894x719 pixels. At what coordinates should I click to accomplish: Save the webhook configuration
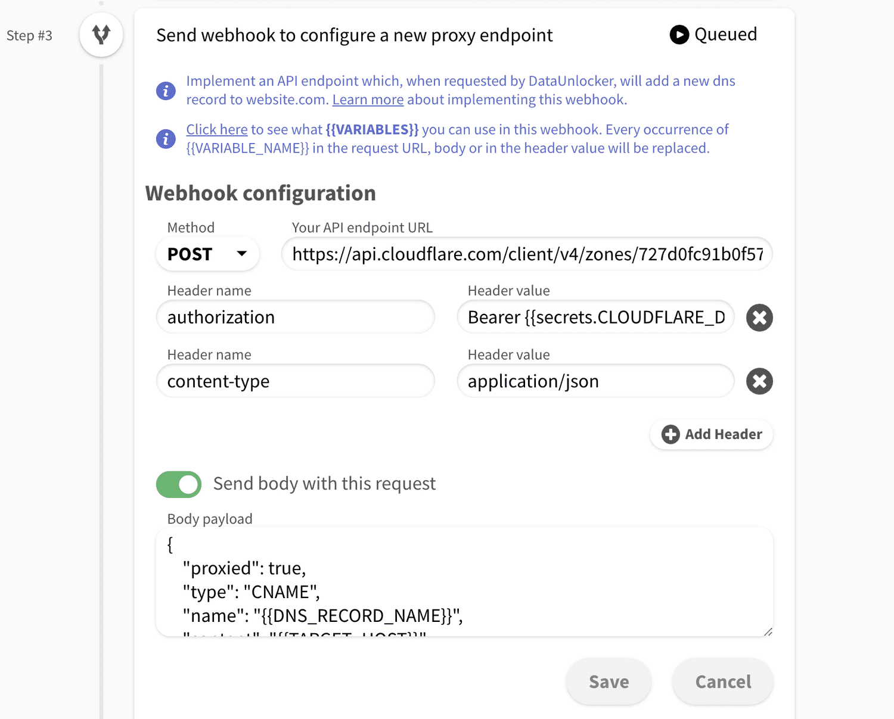[x=608, y=681]
